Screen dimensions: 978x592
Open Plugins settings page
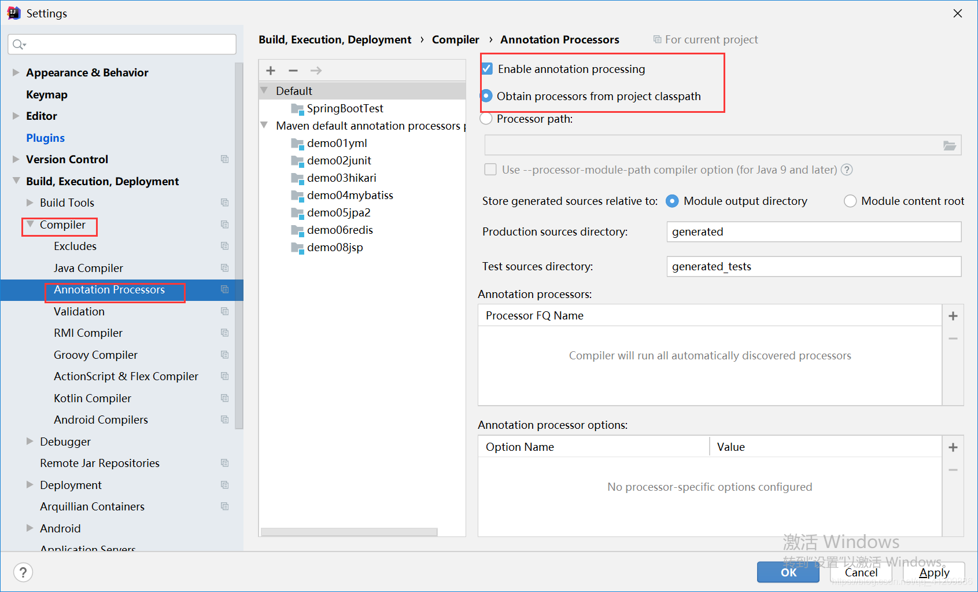pyautogui.click(x=45, y=138)
